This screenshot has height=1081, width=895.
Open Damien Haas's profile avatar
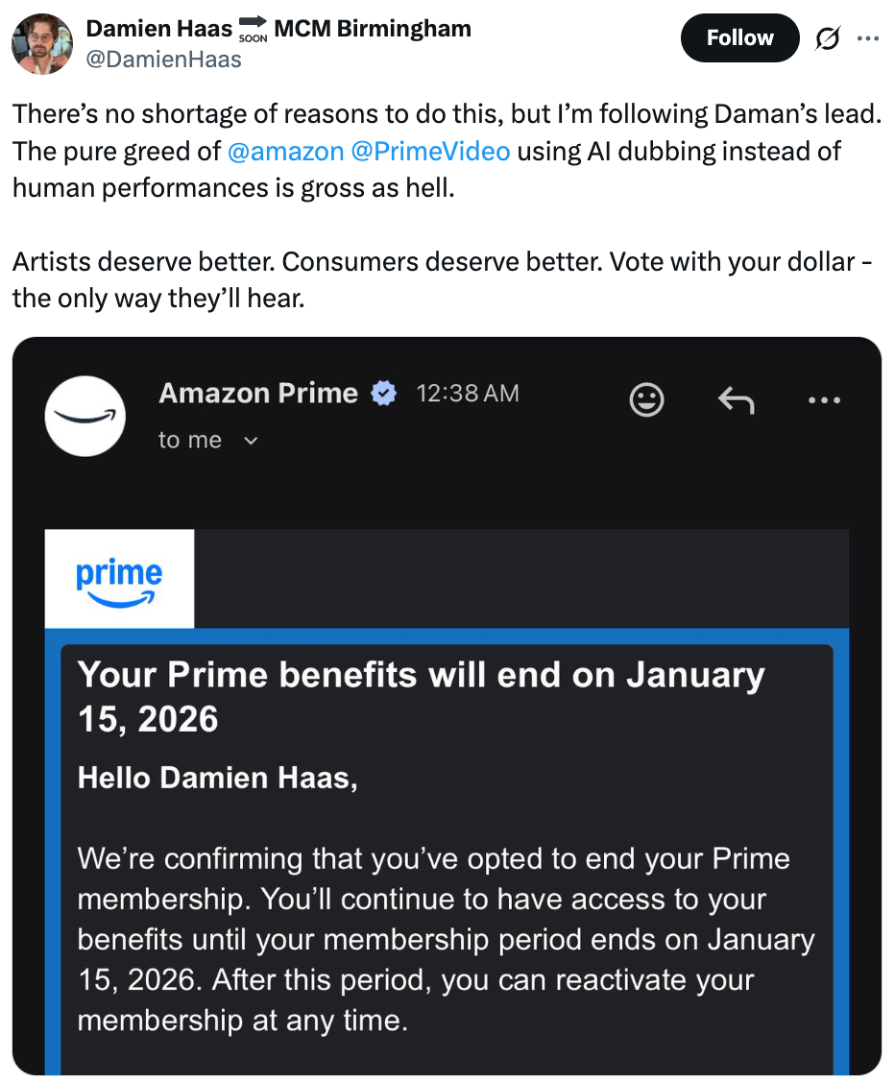pos(42,44)
